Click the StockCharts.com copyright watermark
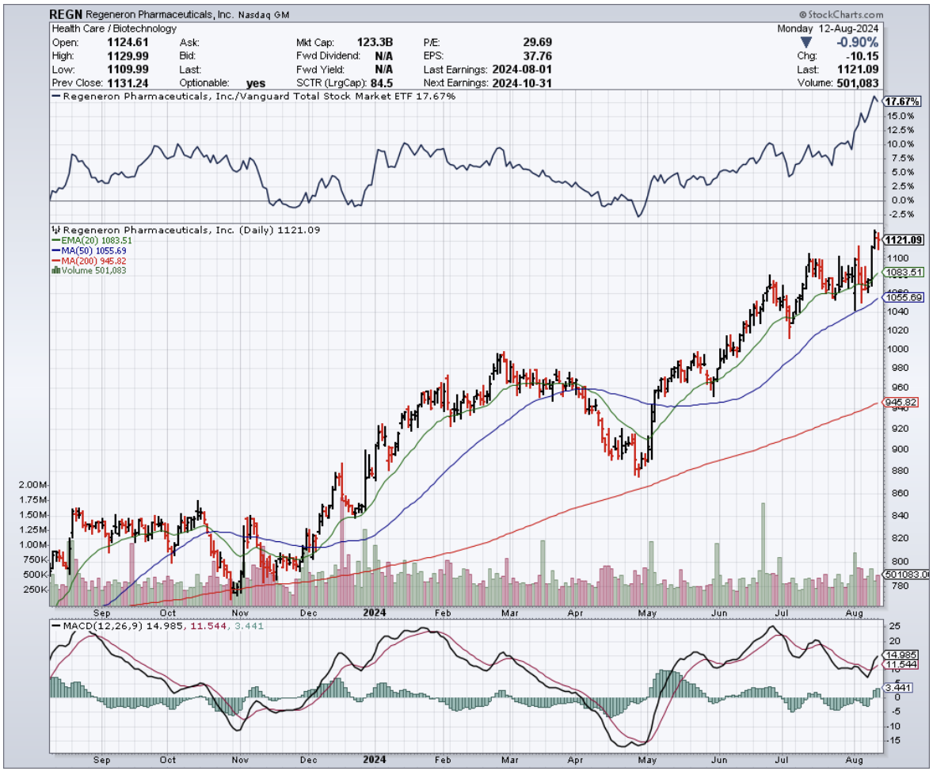933x775 pixels. pyautogui.click(x=842, y=14)
